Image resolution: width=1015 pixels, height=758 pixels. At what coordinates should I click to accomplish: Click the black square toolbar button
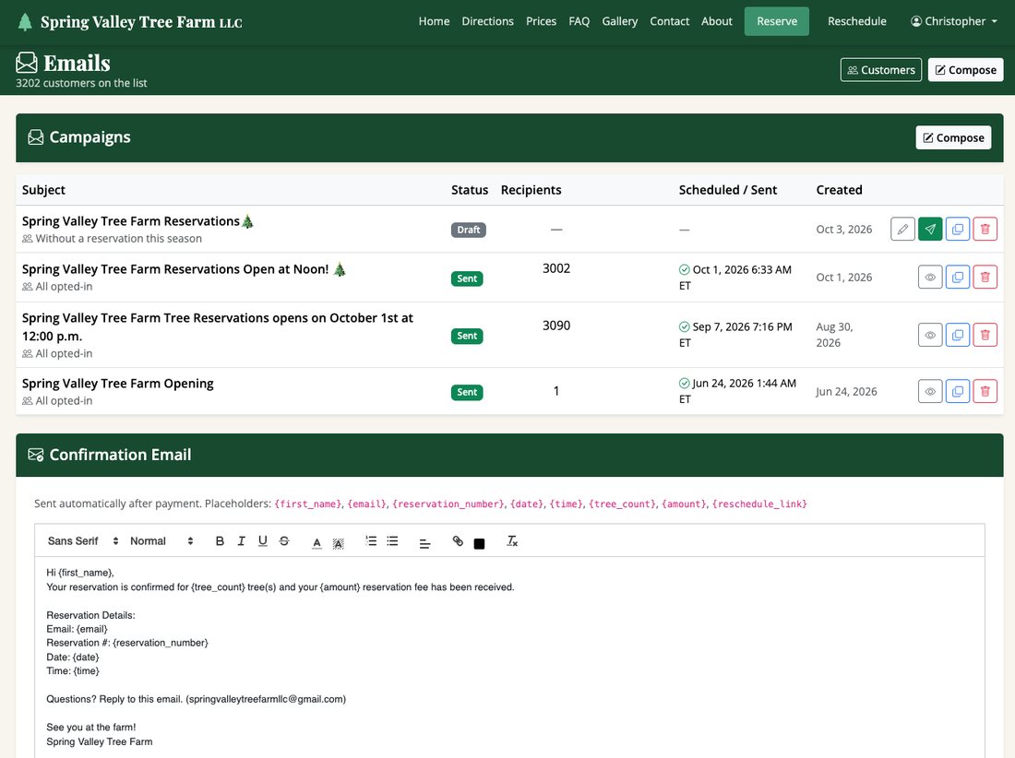coord(479,543)
